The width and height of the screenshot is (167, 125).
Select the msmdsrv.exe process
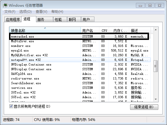80,46
